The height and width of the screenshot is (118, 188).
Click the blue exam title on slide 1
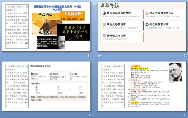pyautogui.click(x=51, y=7)
